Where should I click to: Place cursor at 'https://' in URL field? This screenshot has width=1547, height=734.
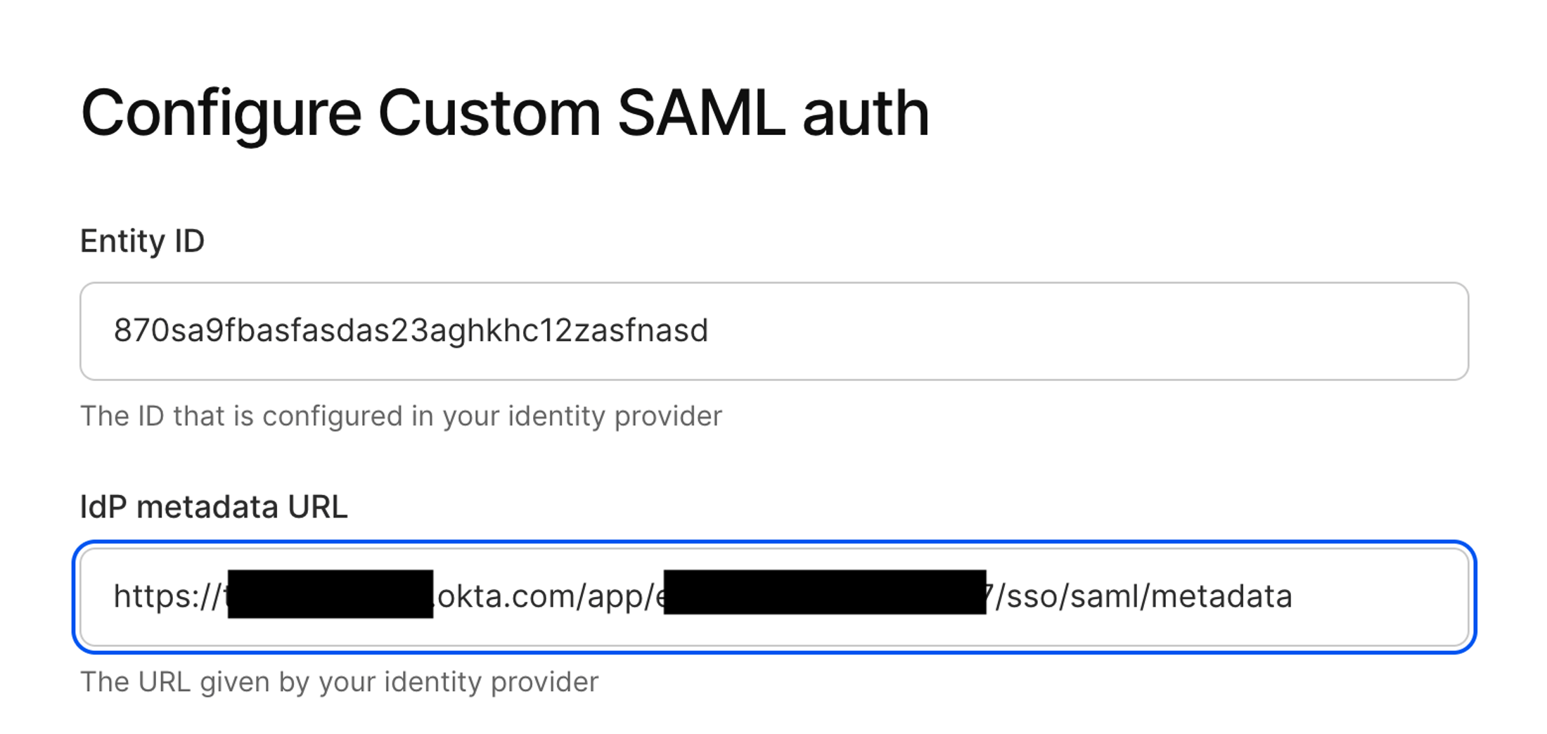[167, 596]
